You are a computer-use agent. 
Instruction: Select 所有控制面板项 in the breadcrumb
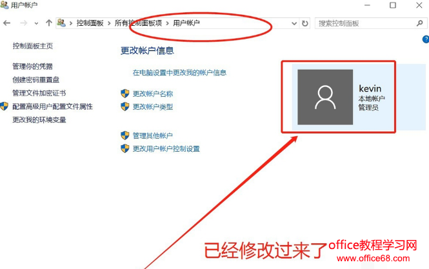pyautogui.click(x=138, y=23)
